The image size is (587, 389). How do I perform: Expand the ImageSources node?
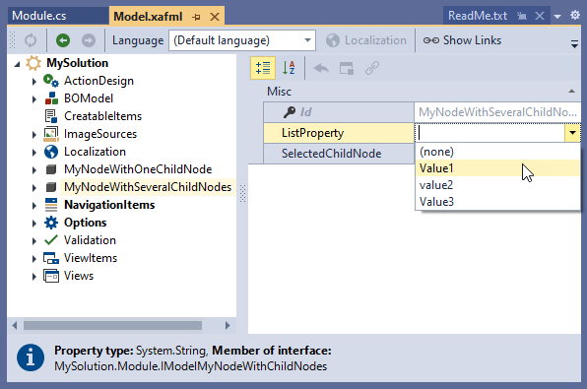pyautogui.click(x=34, y=134)
